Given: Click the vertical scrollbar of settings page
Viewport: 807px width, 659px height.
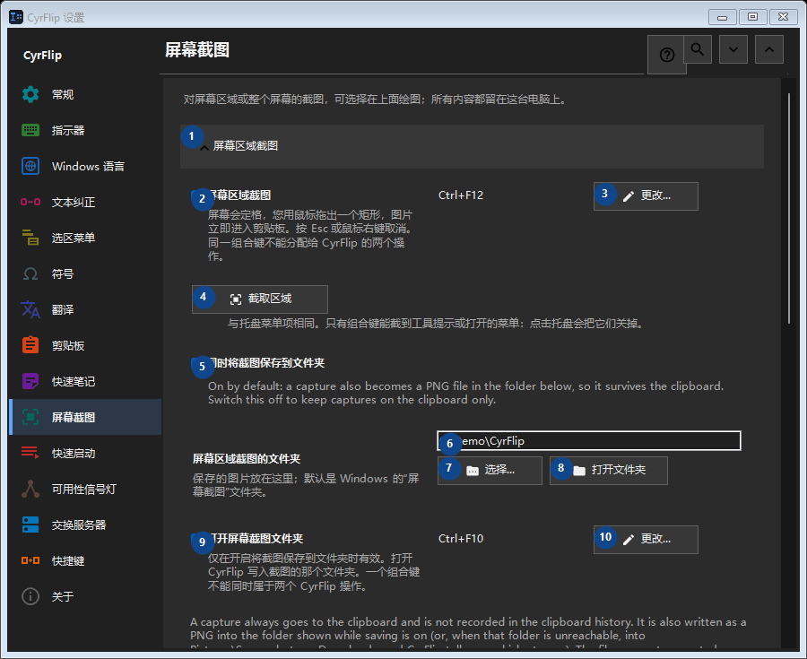Looking at the screenshot, I should 788,208.
